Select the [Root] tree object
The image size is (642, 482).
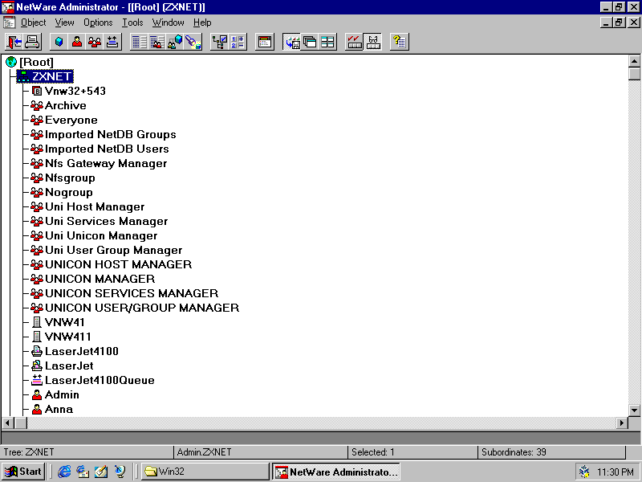pyautogui.click(x=36, y=63)
